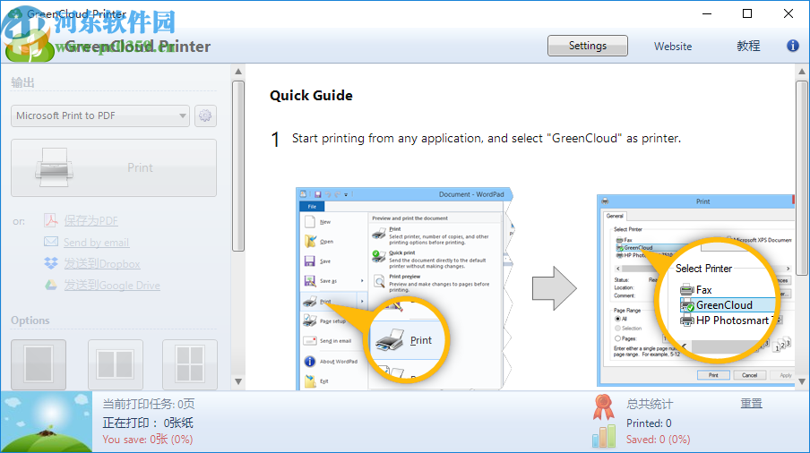Click '当前打印任务: 0页' status text

(x=148, y=404)
